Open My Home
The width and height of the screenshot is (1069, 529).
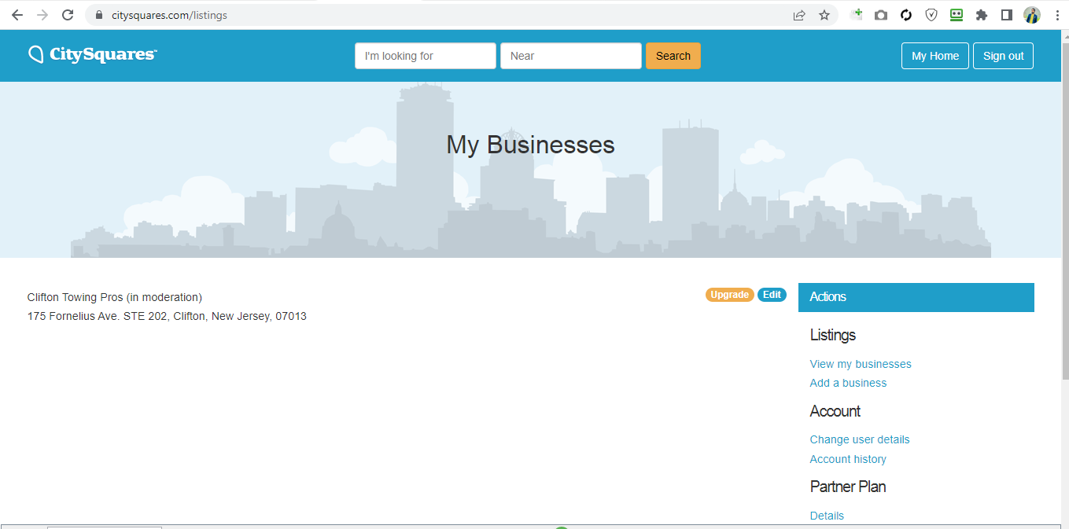click(935, 56)
